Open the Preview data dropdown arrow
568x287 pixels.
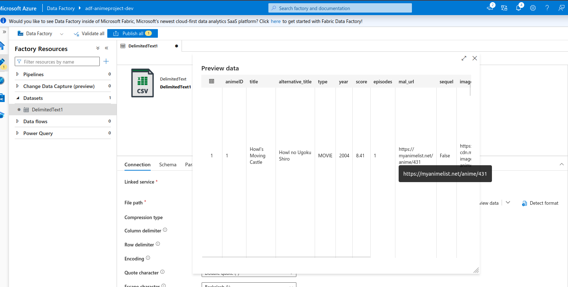click(508, 203)
